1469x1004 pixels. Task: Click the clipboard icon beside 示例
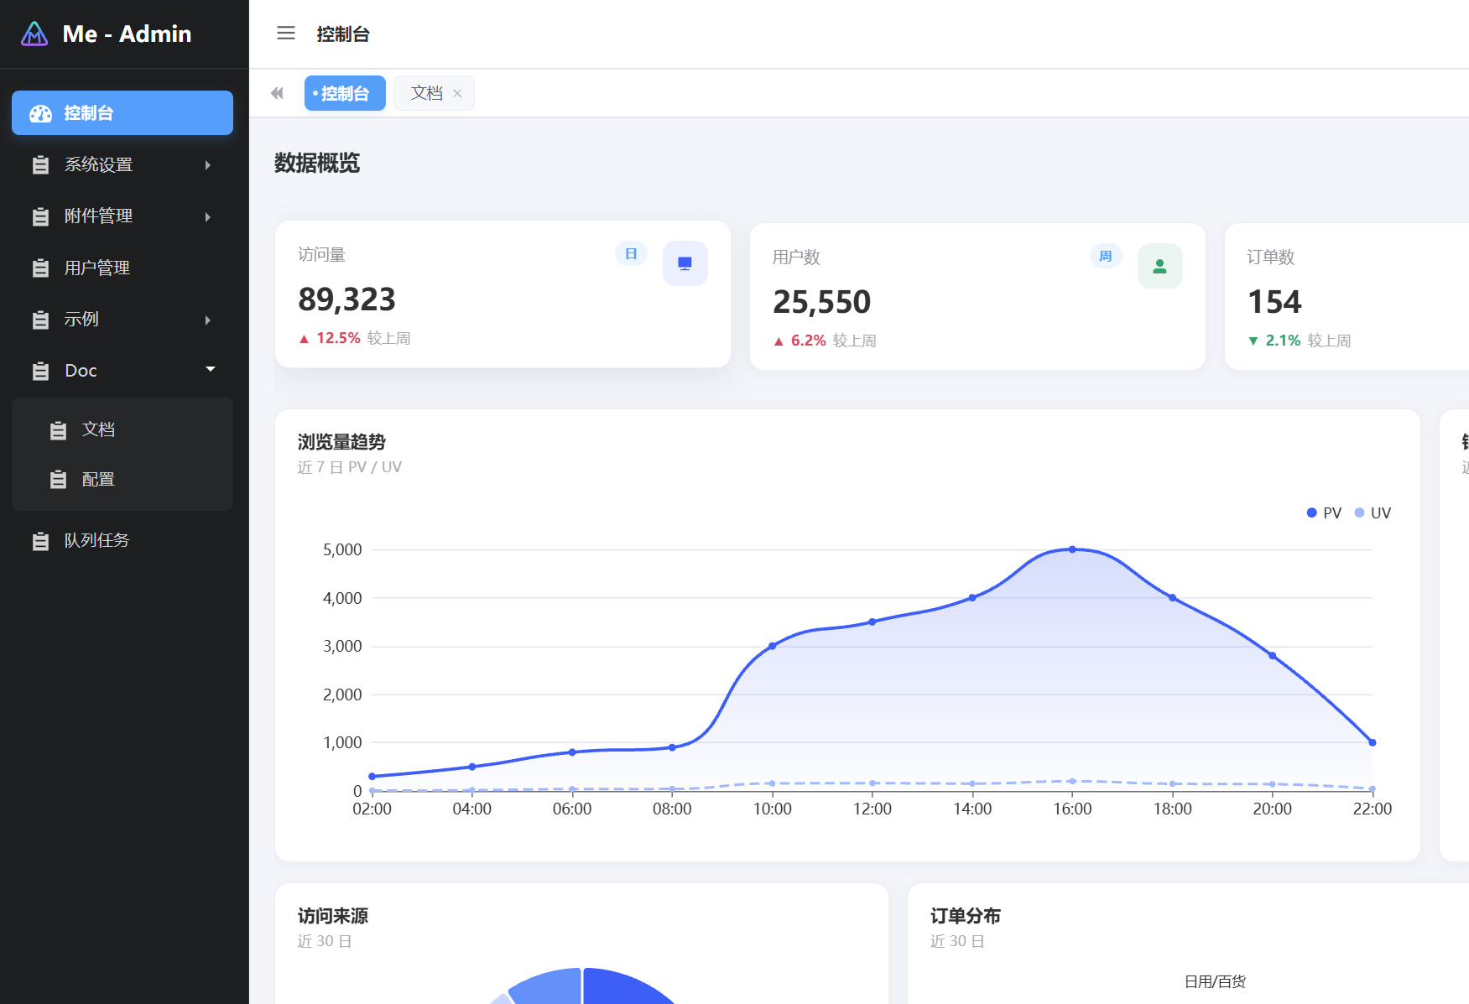(x=40, y=320)
